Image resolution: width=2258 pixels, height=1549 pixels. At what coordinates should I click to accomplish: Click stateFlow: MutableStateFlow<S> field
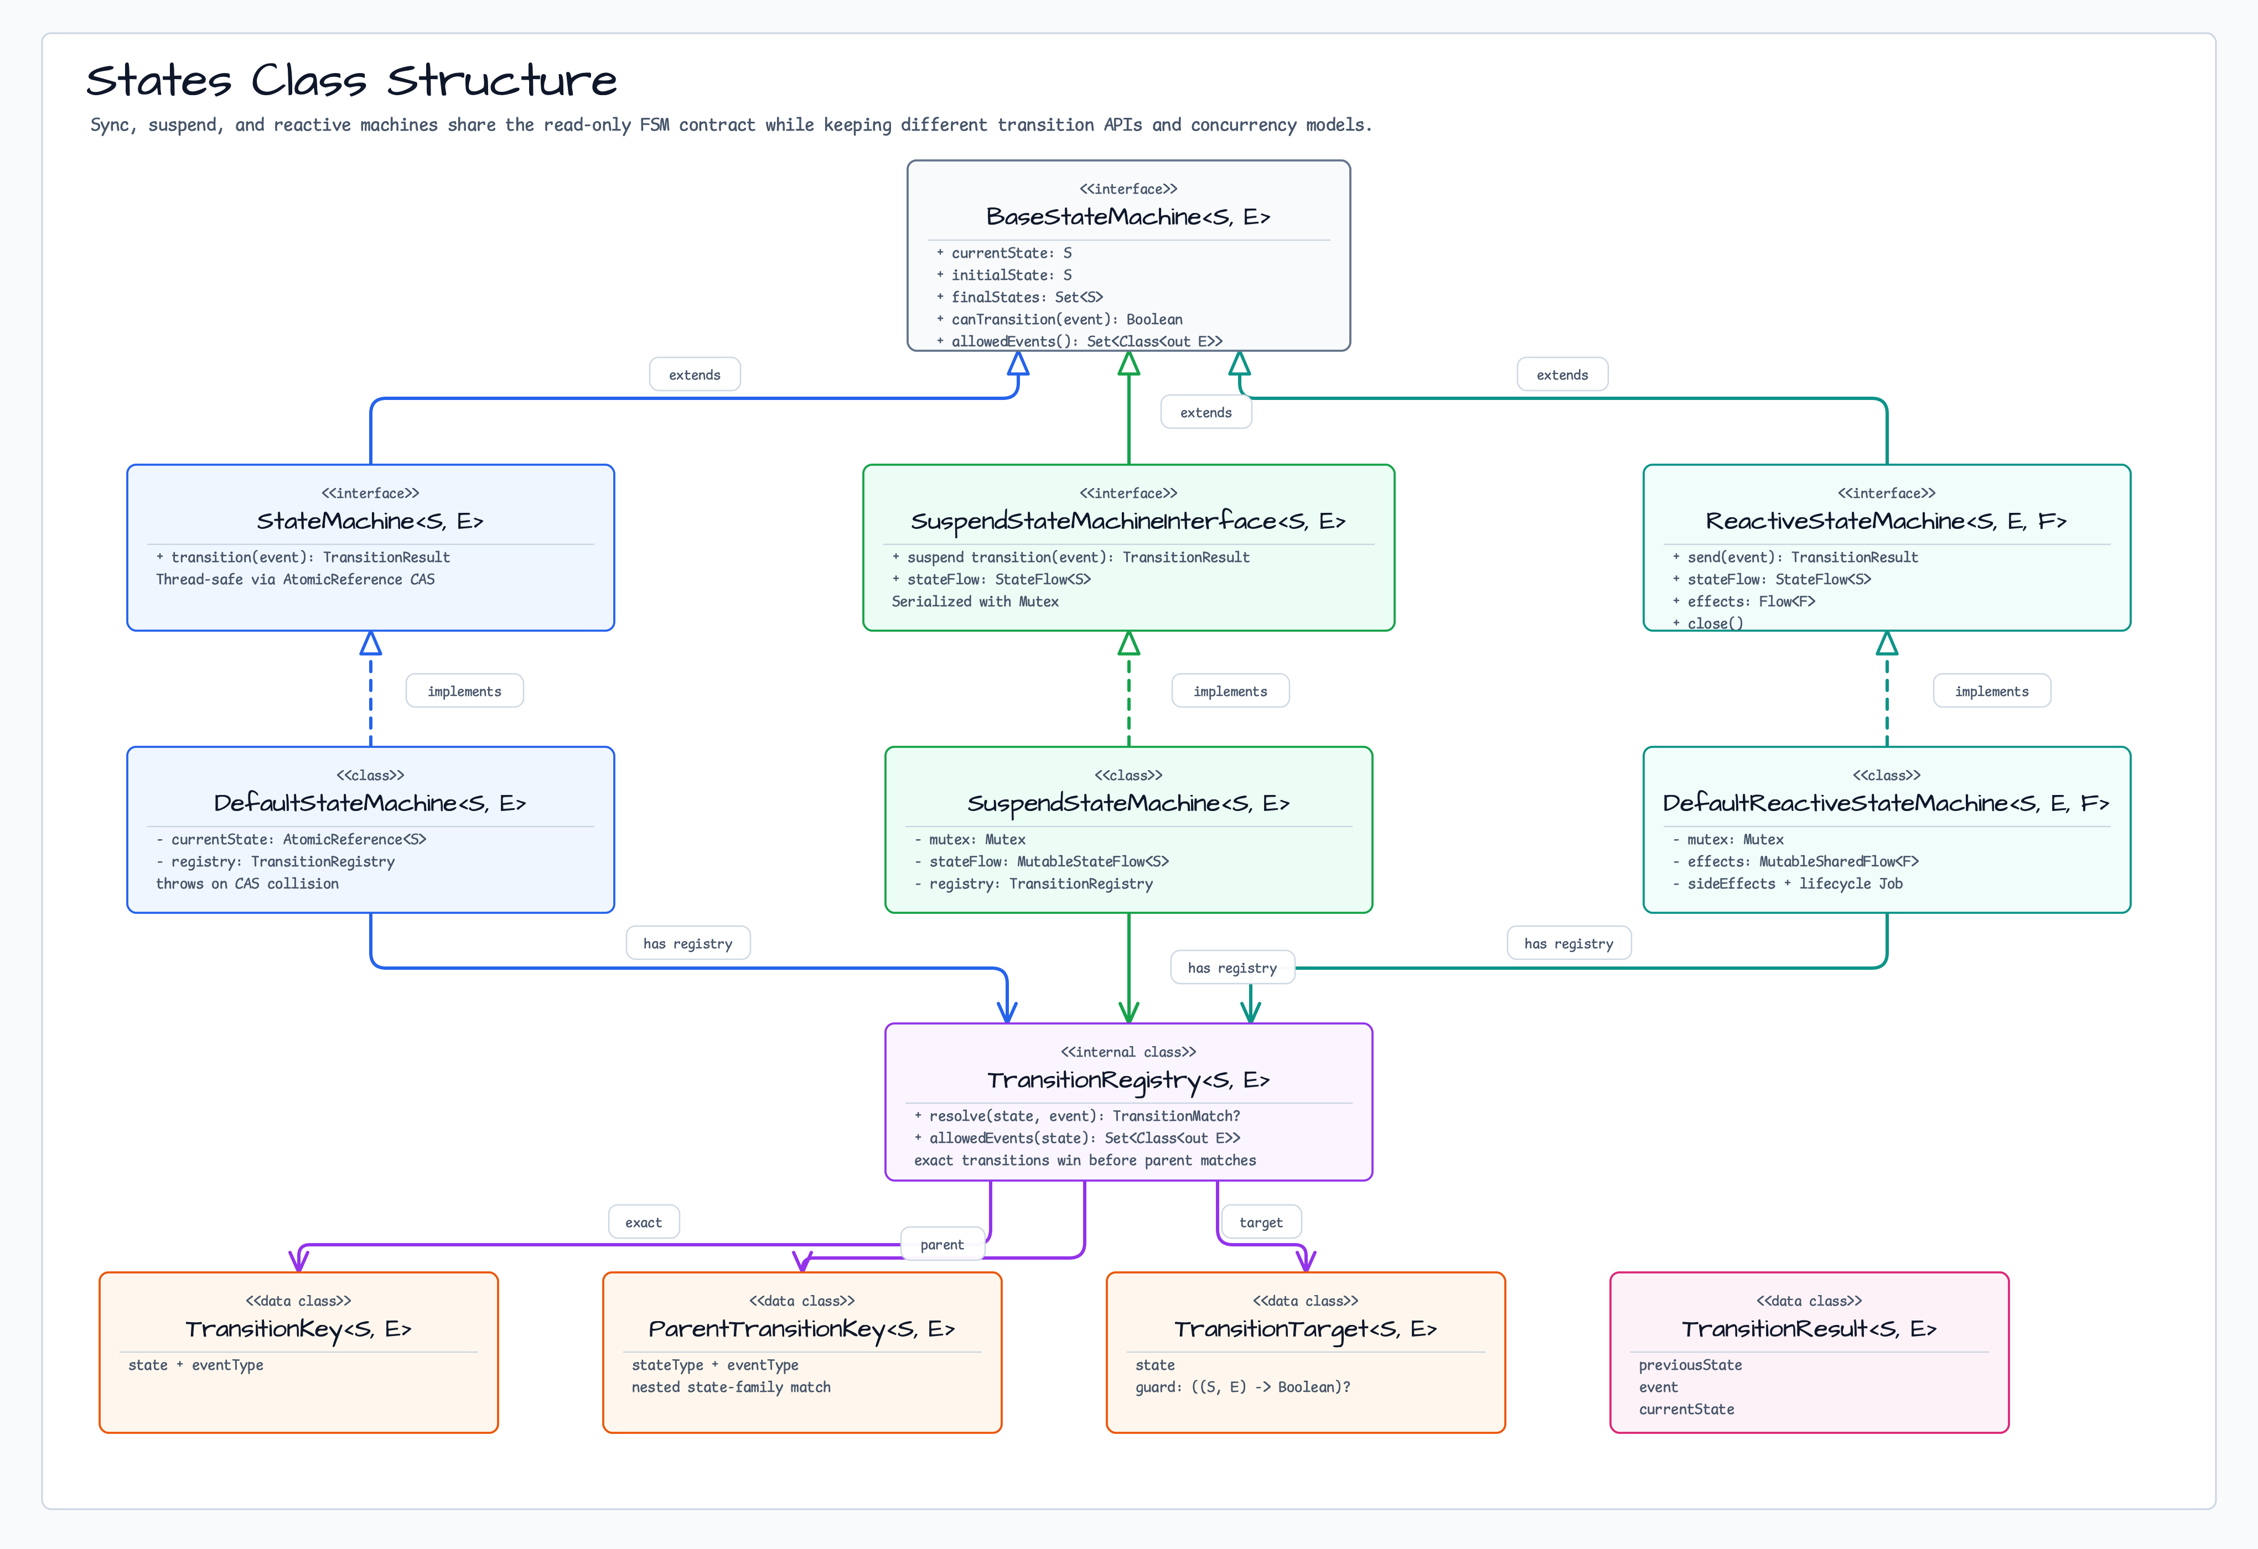(1040, 861)
